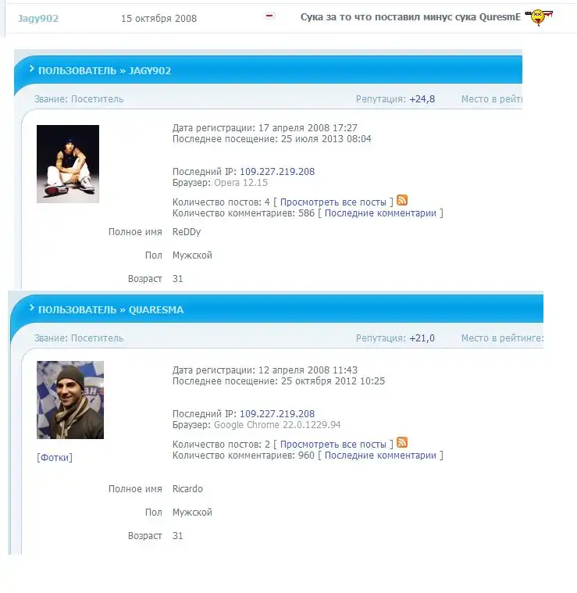The width and height of the screenshot is (577, 593).
Task: Open Quaresma last IP address link
Action: [x=277, y=414]
